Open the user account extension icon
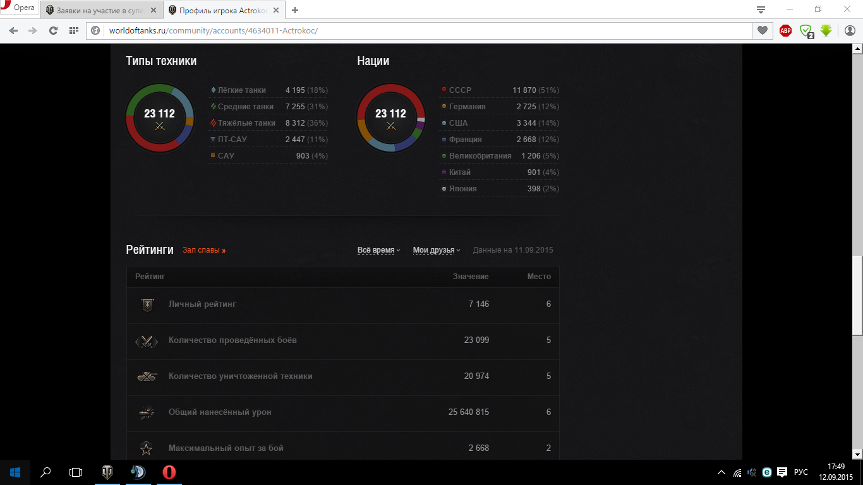Viewport: 863px width, 485px height. click(849, 30)
